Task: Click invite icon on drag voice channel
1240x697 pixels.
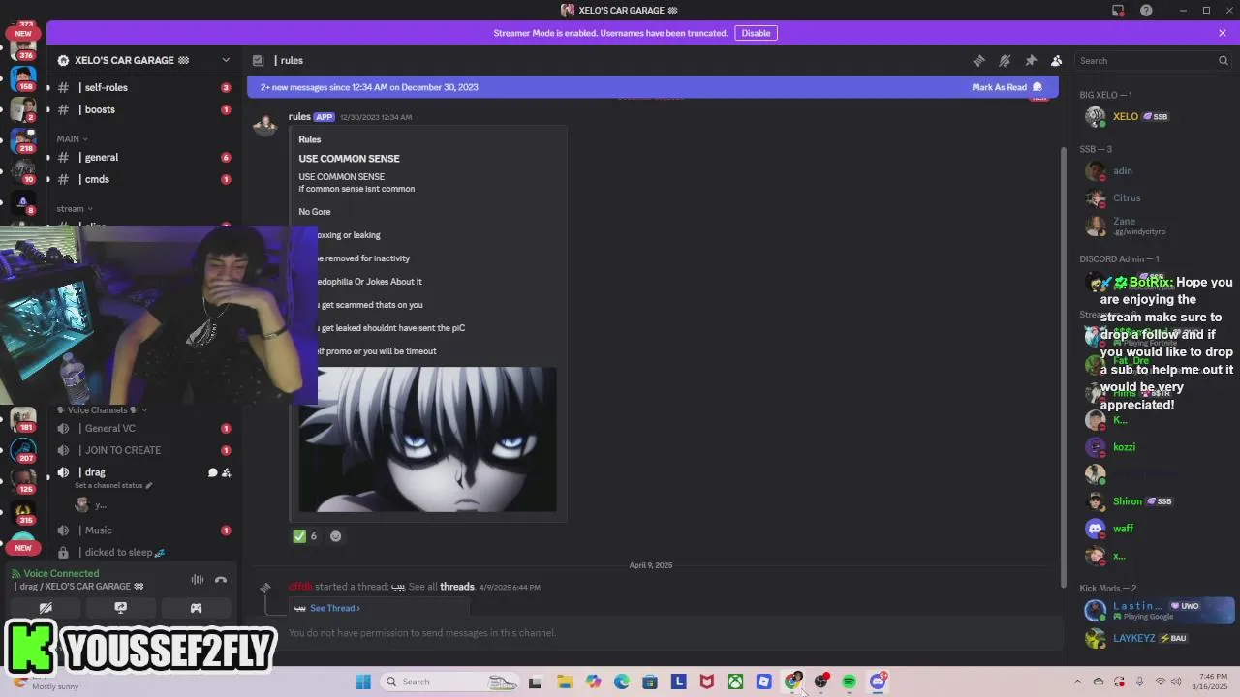Action: (226, 472)
